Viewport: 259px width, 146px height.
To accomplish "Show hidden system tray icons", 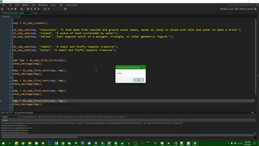I will [229, 143].
